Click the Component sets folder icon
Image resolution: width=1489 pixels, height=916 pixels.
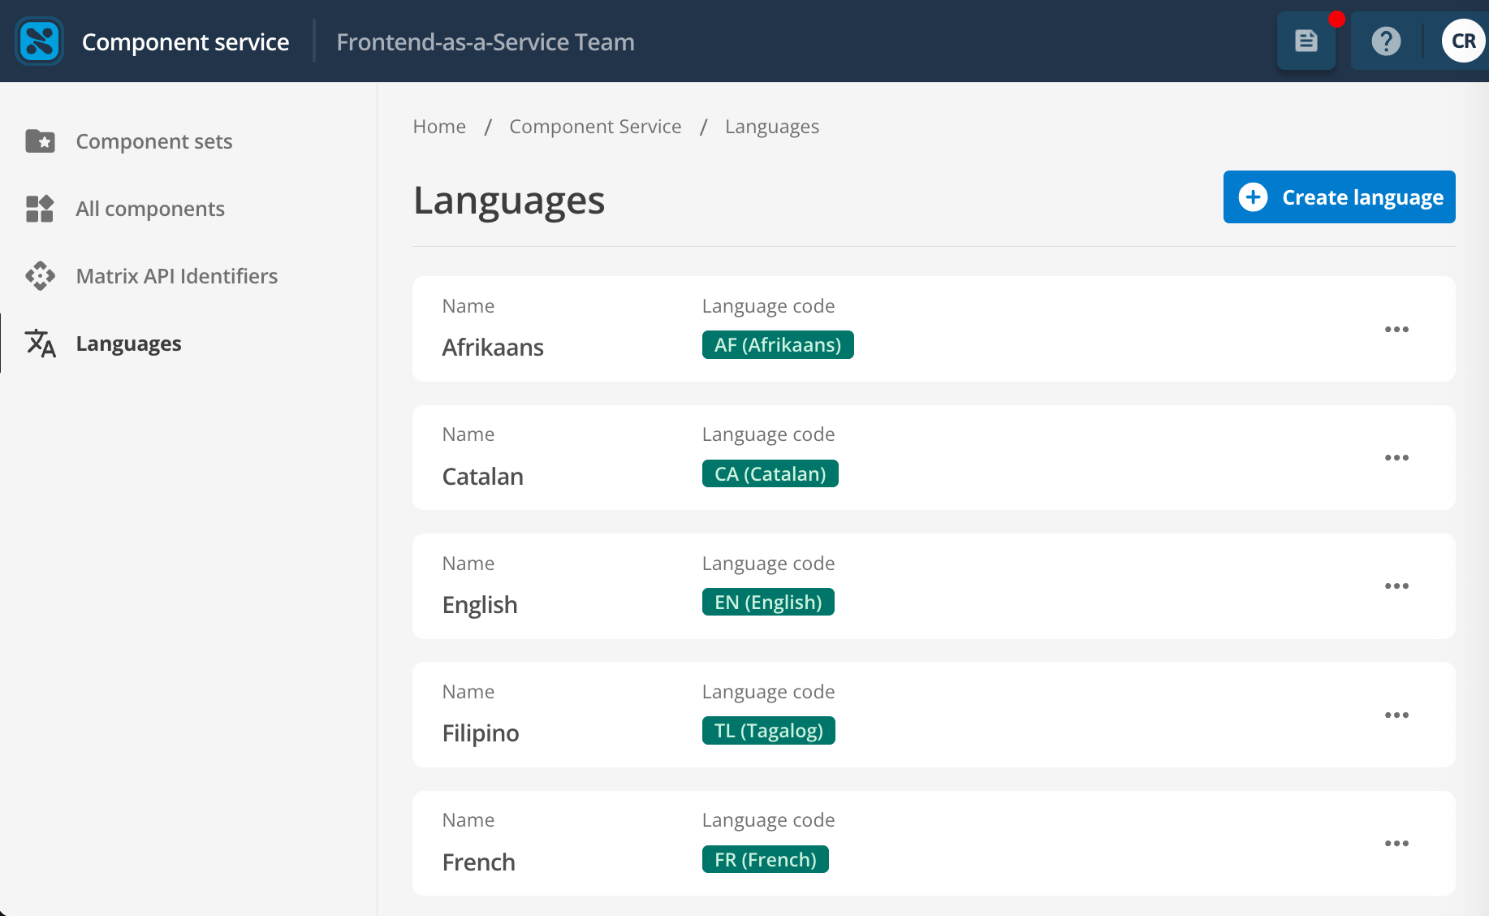coord(40,141)
